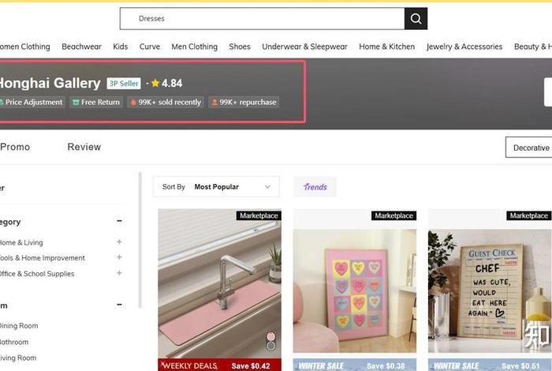Select the Living Room filter
The height and width of the screenshot is (371, 552).
18,358
